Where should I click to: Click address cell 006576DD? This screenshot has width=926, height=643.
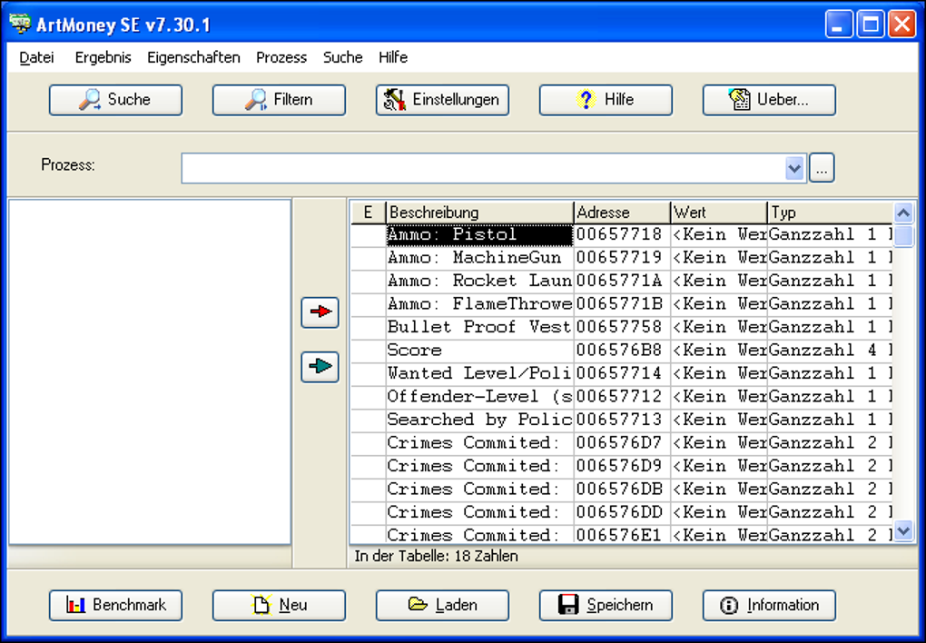(622, 512)
